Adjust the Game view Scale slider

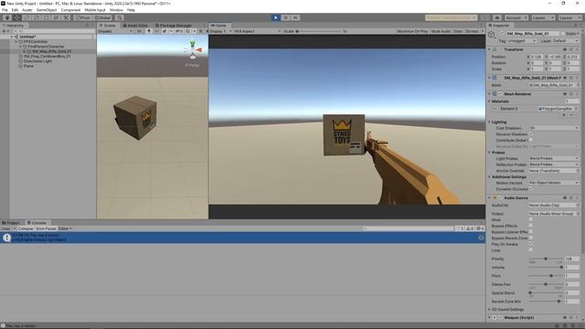pyautogui.click(x=319, y=31)
